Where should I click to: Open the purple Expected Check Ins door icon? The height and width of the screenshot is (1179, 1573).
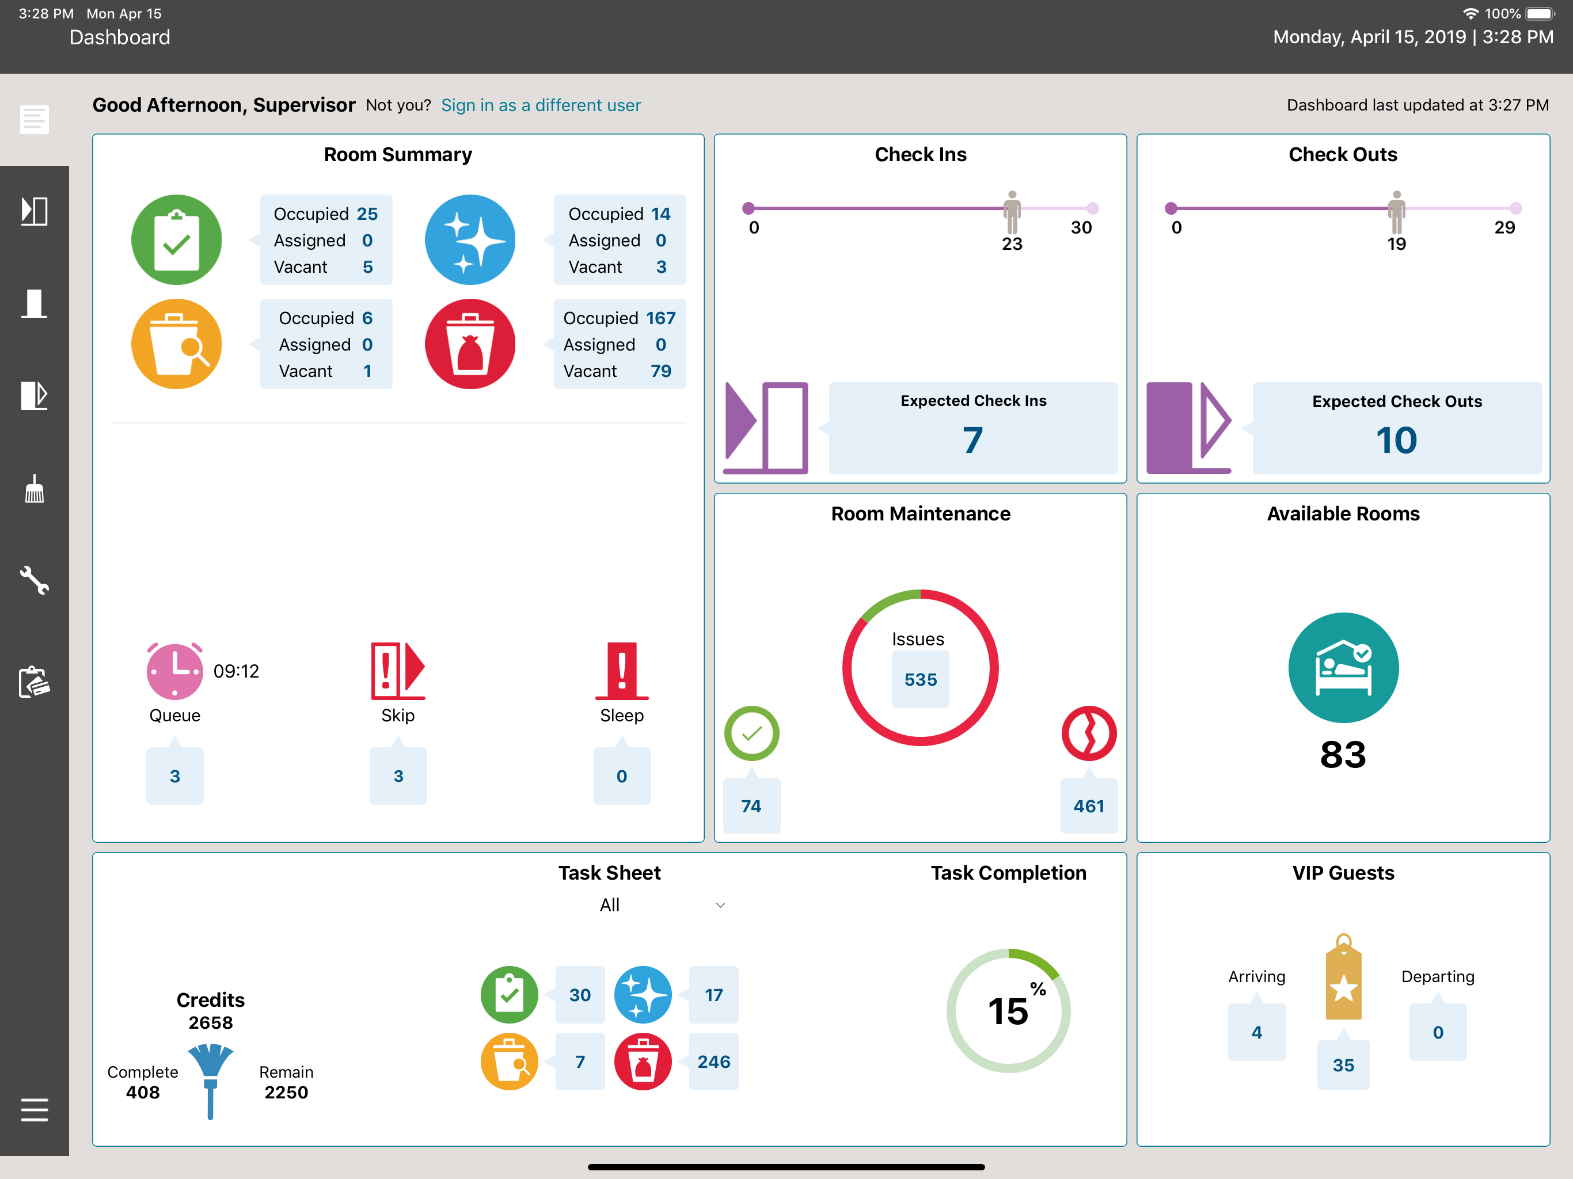(x=766, y=428)
